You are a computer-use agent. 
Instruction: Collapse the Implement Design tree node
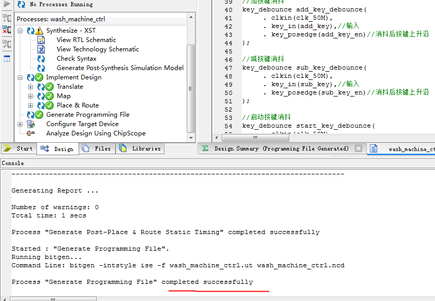[x=20, y=77]
